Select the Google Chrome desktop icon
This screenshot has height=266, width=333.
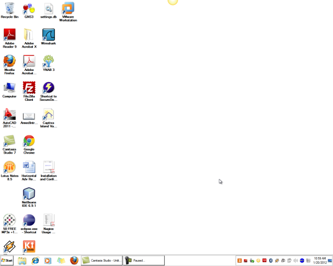pyautogui.click(x=29, y=141)
